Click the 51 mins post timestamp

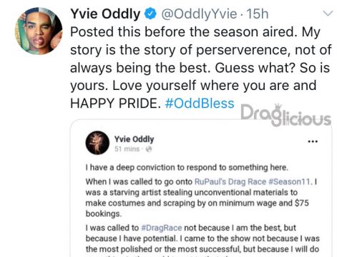point(127,149)
